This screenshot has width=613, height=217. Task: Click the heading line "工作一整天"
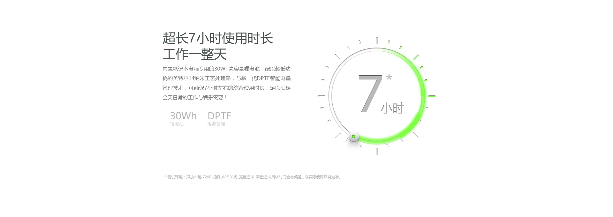coord(194,54)
